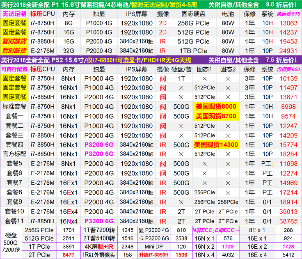The height and width of the screenshot is (259, 302).
Task: Click the '套餐8' row label
Action: [14, 192]
